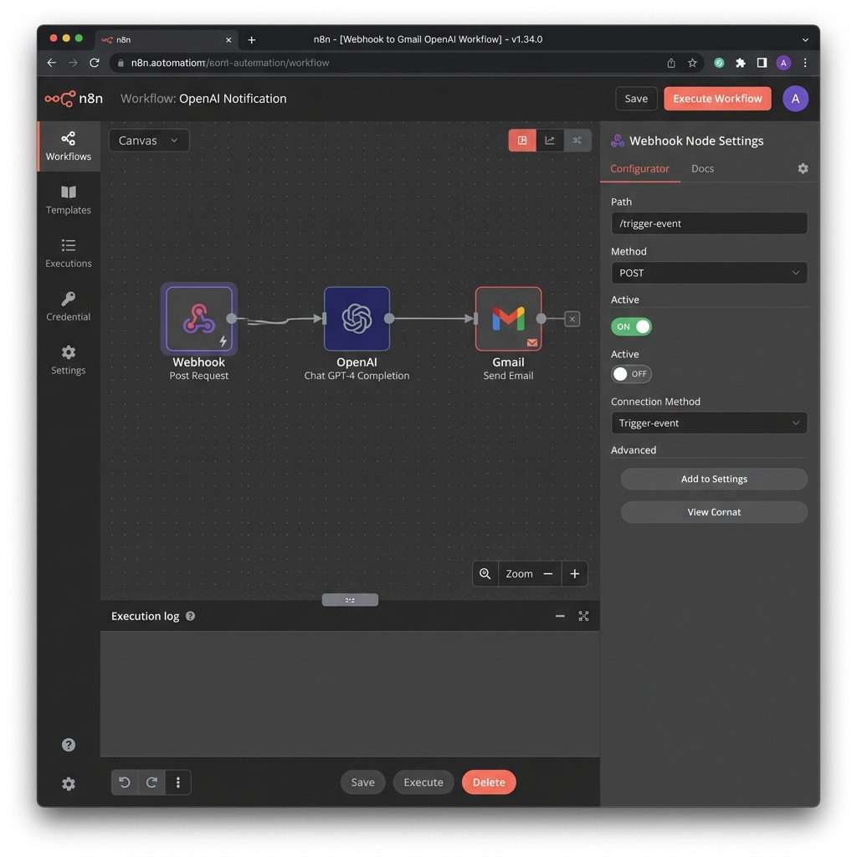Image resolution: width=857 pixels, height=857 pixels.
Task: Reload the browser page
Action: pyautogui.click(x=95, y=63)
